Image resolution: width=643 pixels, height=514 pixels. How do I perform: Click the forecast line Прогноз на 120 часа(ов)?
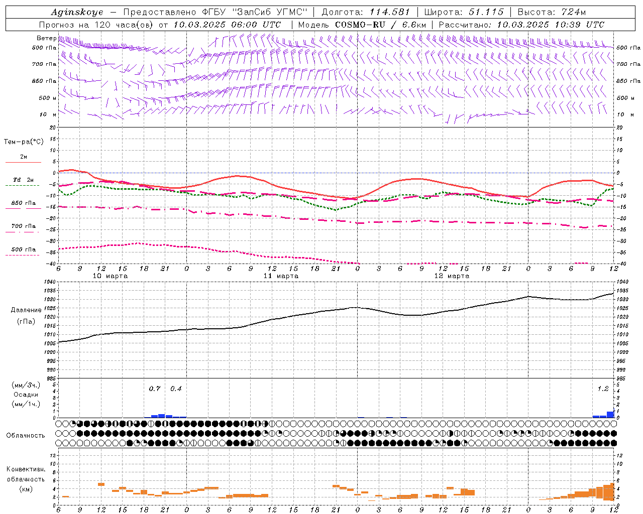pos(97,25)
